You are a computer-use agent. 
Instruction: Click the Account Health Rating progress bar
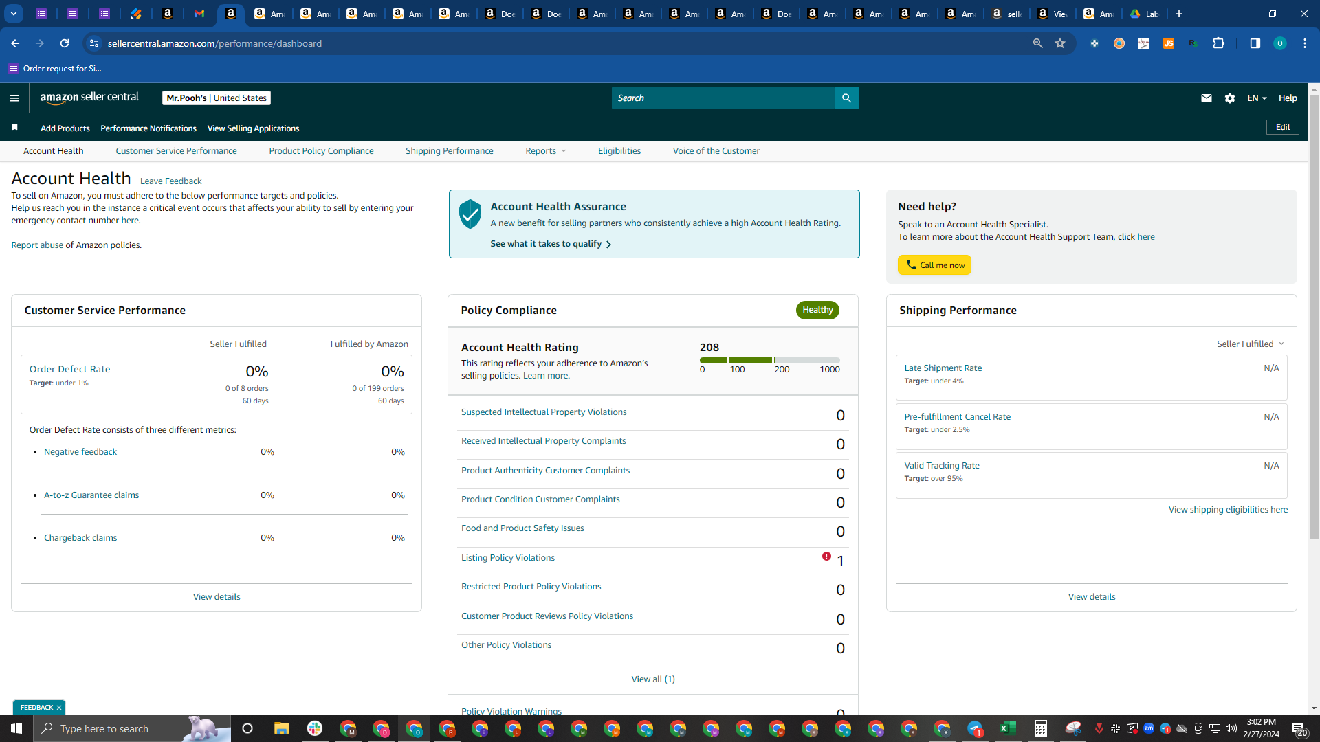(769, 360)
